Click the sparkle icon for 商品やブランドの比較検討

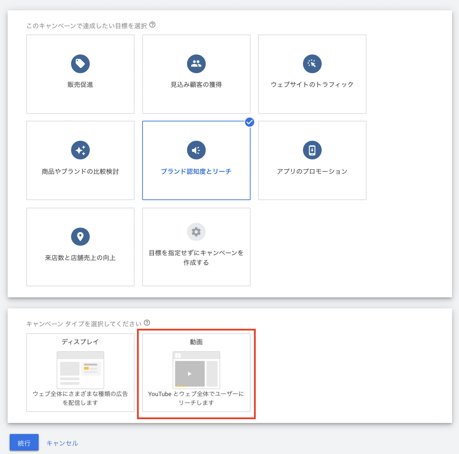coord(80,150)
